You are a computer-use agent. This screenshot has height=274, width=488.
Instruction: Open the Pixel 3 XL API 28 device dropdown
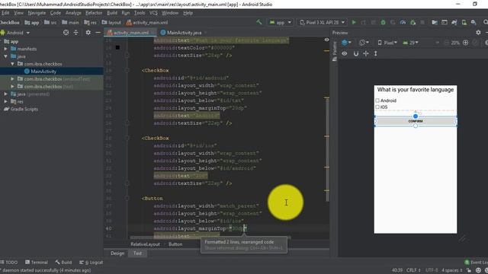click(x=322, y=22)
